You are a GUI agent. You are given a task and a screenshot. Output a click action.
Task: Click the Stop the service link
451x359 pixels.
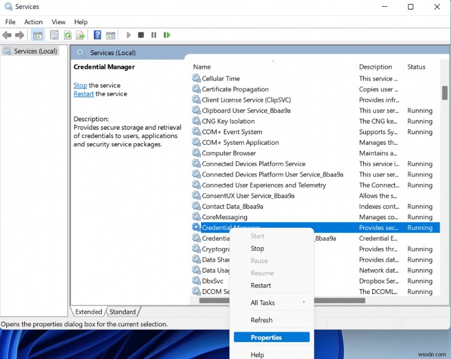click(x=80, y=85)
